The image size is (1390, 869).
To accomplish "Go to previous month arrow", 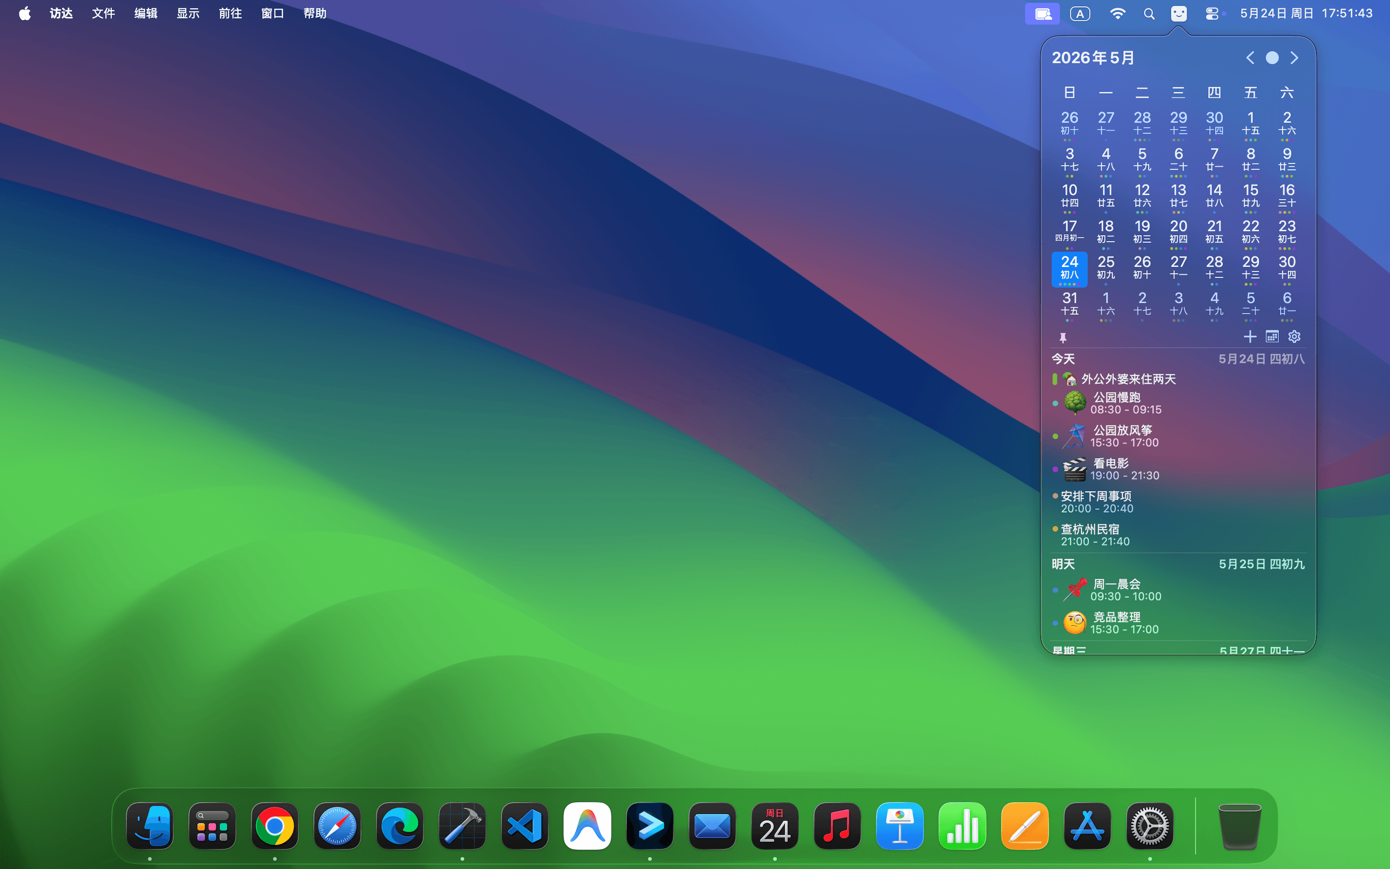I will pyautogui.click(x=1250, y=58).
